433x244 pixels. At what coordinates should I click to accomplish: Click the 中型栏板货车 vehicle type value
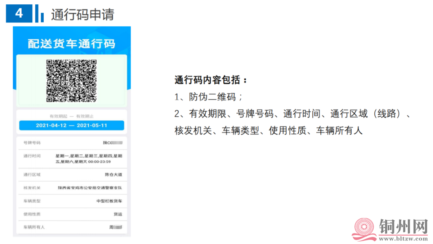[x=109, y=201]
